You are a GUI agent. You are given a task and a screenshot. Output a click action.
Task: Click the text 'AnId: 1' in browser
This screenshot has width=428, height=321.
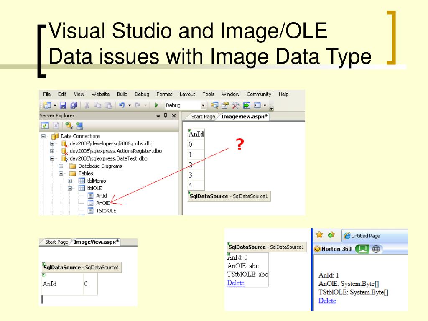pyautogui.click(x=329, y=275)
